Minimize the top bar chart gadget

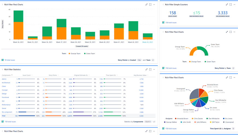coord(146,5)
